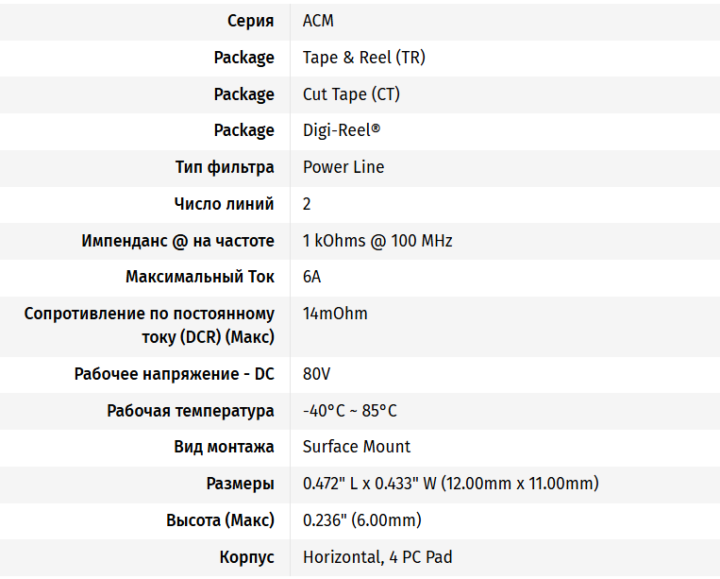Click the Power Line filter type

tap(343, 167)
